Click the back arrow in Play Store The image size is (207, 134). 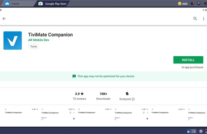tap(4, 19)
